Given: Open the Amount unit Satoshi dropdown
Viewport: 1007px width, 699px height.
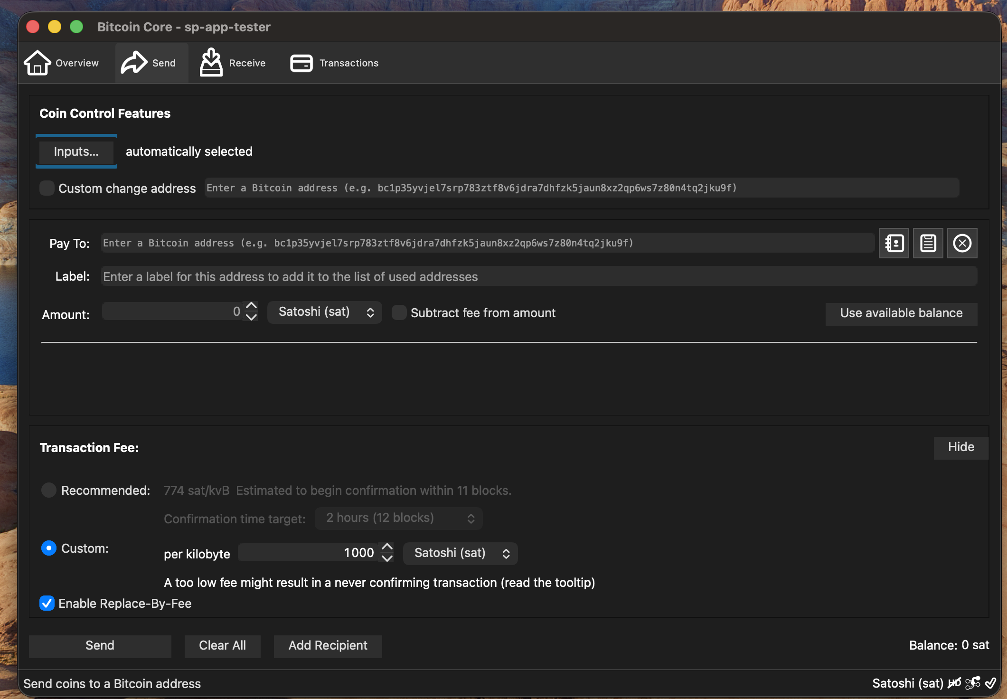Looking at the screenshot, I should 325,312.
